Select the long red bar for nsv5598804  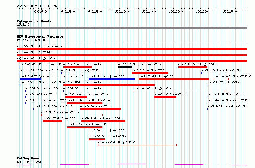point(109,85)
